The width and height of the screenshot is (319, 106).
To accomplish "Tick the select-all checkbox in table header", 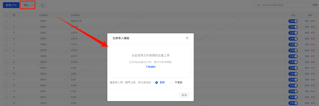I will tap(6, 15).
